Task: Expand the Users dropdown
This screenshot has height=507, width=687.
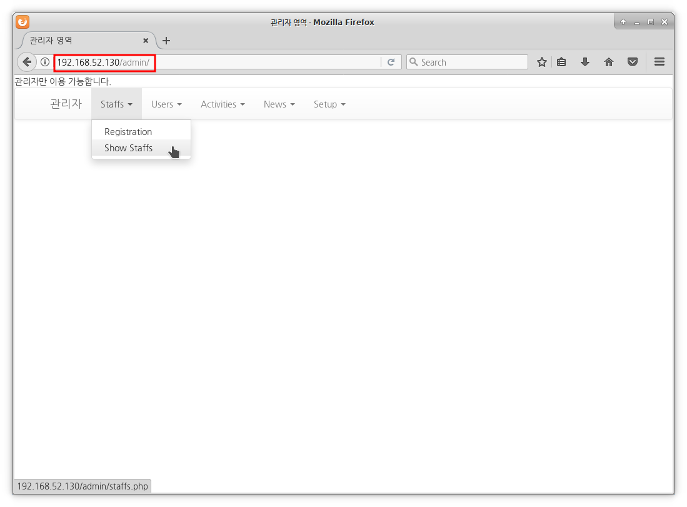Action: [166, 104]
